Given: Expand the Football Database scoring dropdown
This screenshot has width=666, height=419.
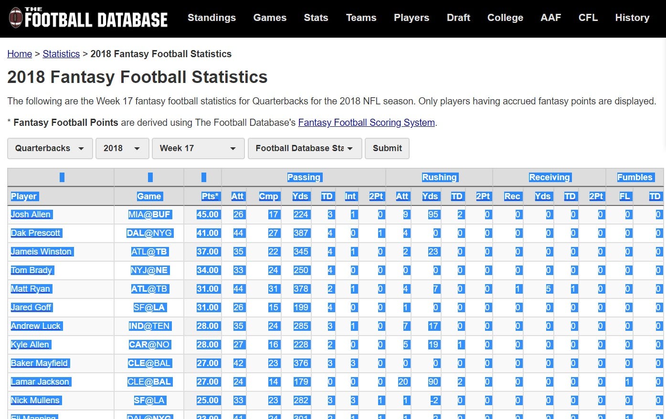Looking at the screenshot, I should coord(305,148).
